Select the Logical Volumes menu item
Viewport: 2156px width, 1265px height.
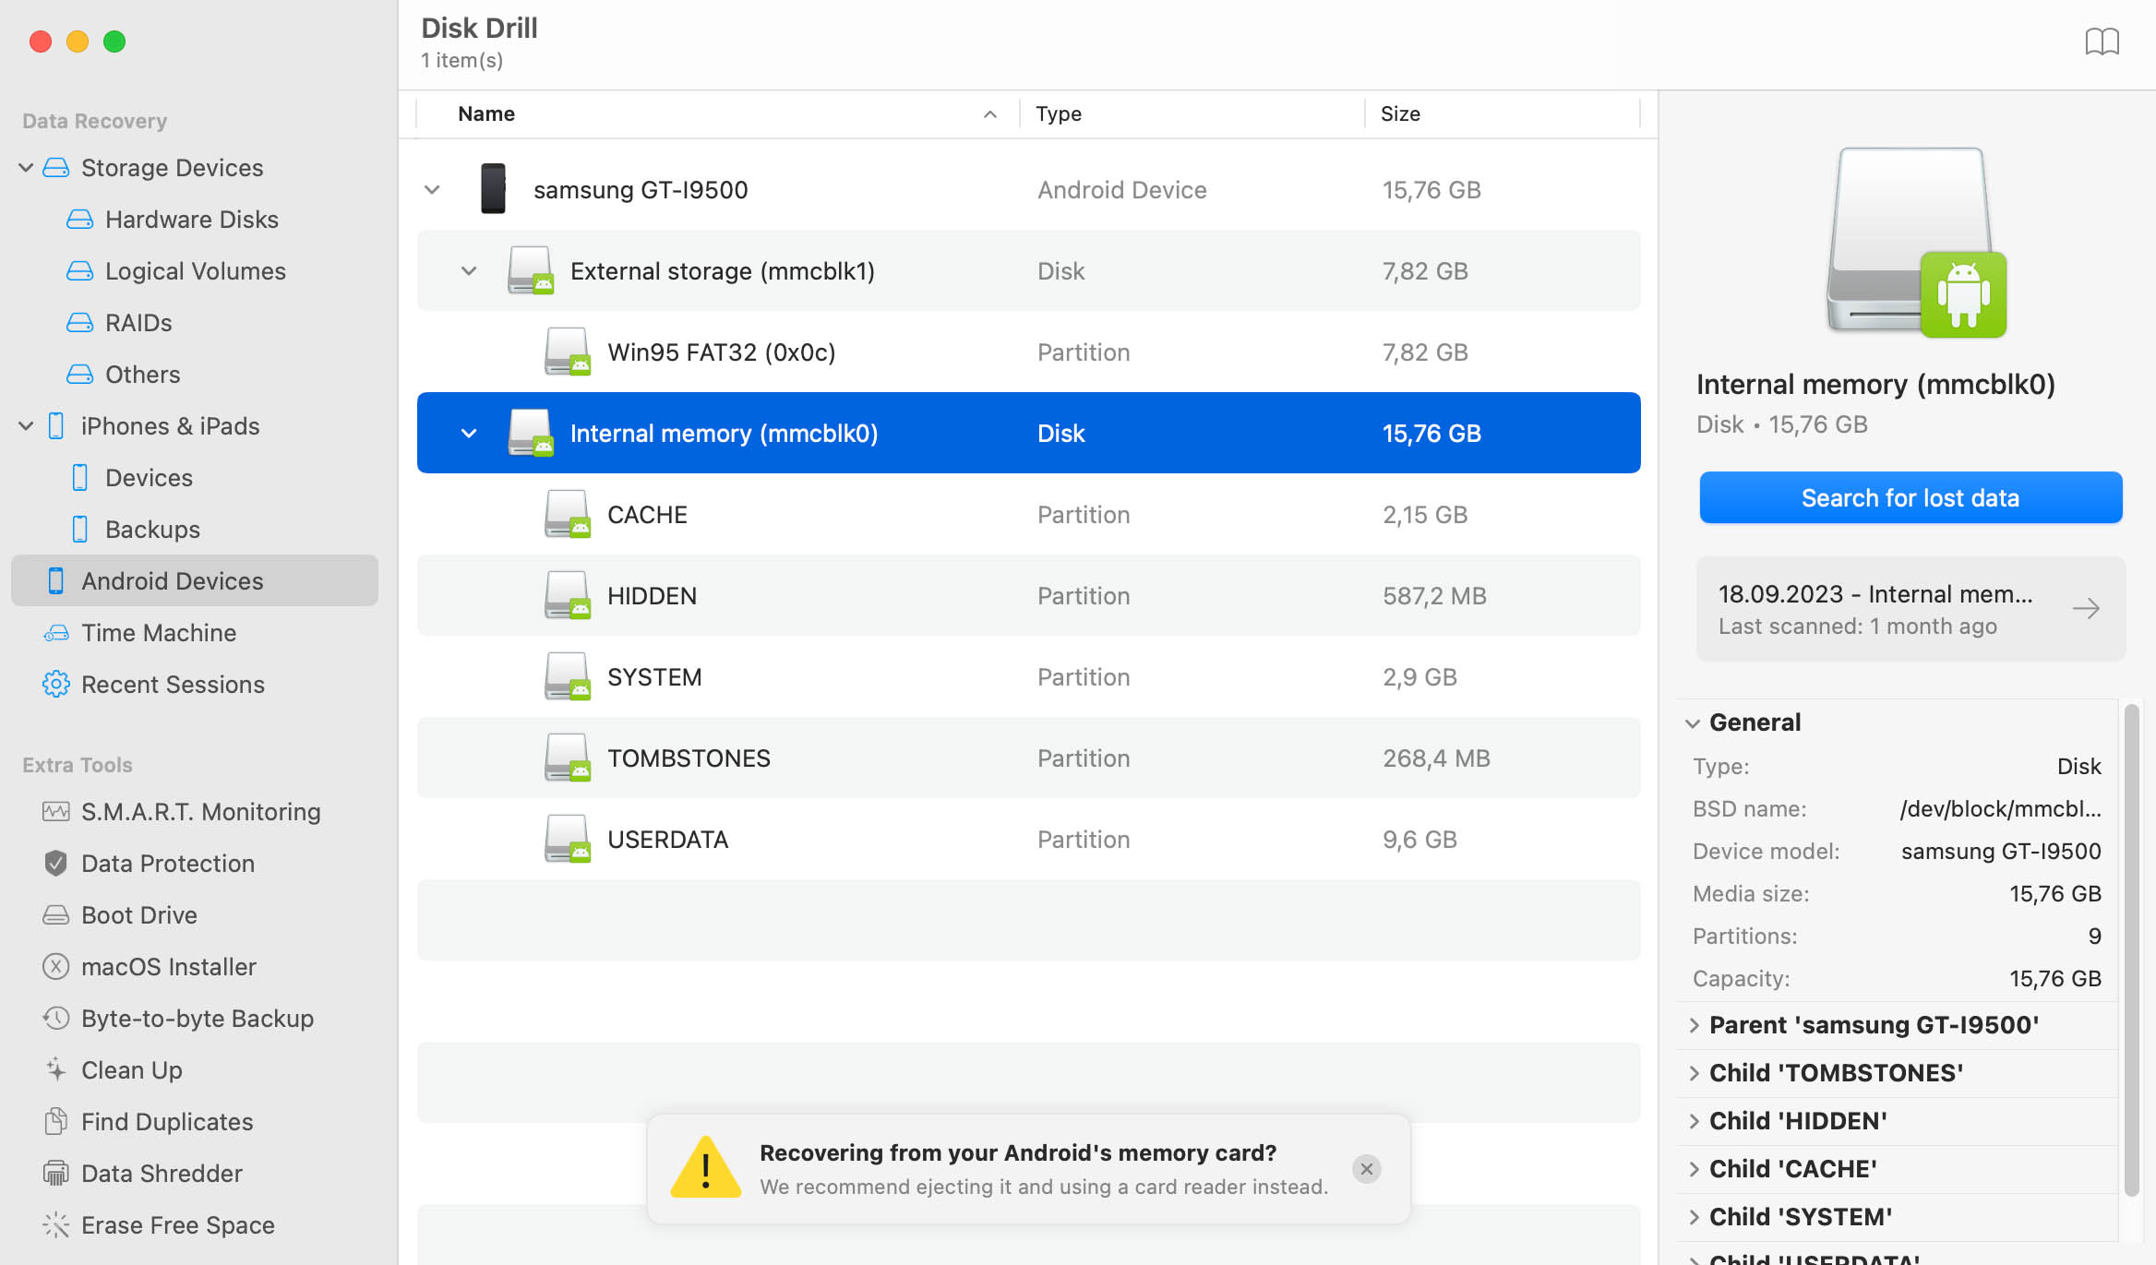click(x=194, y=271)
